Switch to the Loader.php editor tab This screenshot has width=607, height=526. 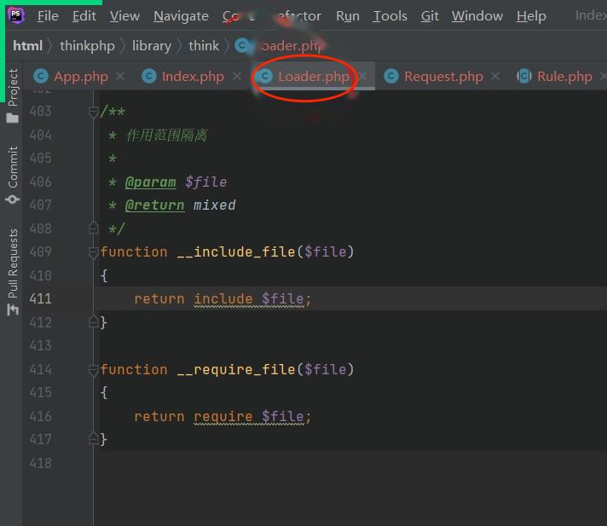click(x=314, y=76)
